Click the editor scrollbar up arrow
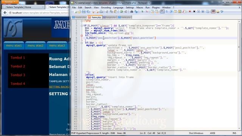Image resolution: width=242 pixels, height=136 pixels. coord(239,21)
